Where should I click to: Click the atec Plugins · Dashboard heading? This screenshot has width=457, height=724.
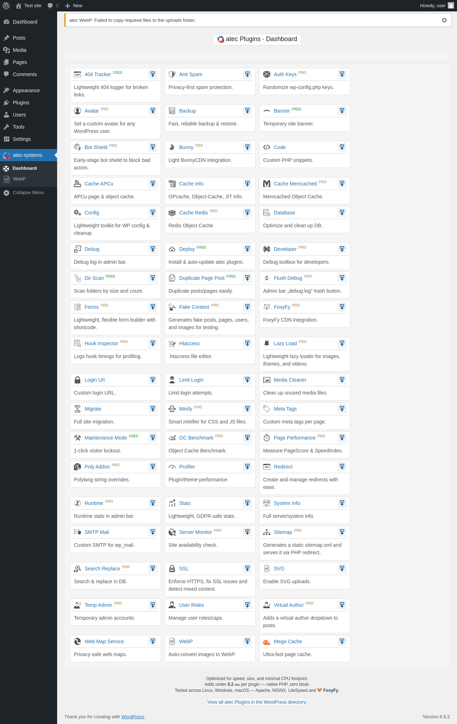coord(257,39)
